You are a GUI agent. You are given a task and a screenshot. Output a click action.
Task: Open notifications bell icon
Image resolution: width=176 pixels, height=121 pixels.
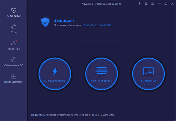tap(139, 4)
